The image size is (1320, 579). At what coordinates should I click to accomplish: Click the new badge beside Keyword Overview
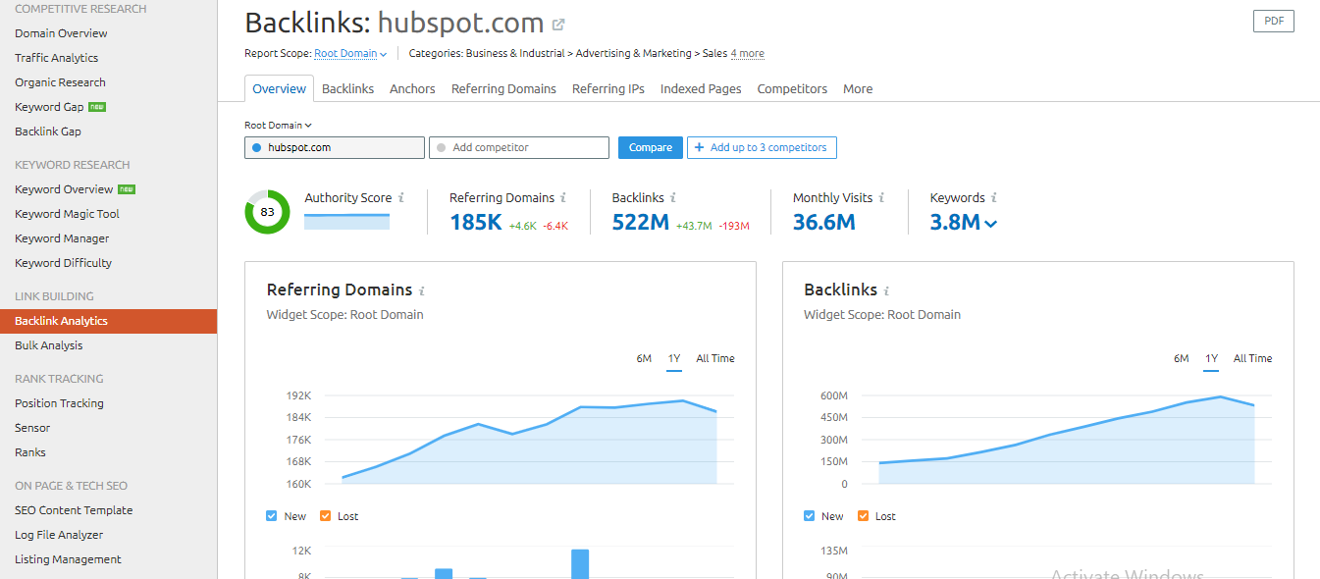[127, 189]
